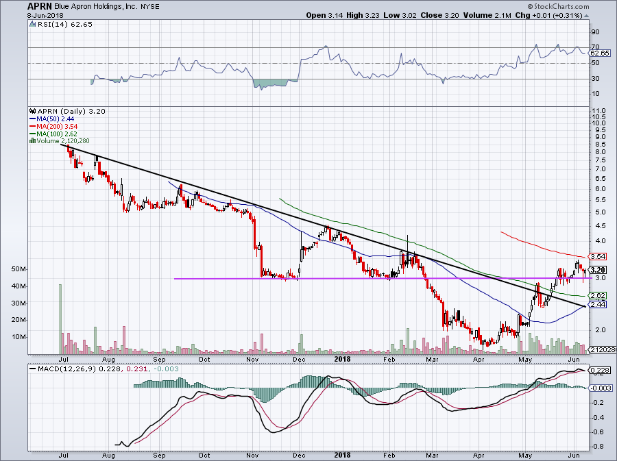Click the blue 2.44 price tag
This screenshot has height=461, width=617.
click(x=598, y=305)
